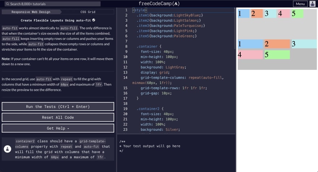
Task: Click 'display: grid;' on line 13
Action: click(x=155, y=72)
